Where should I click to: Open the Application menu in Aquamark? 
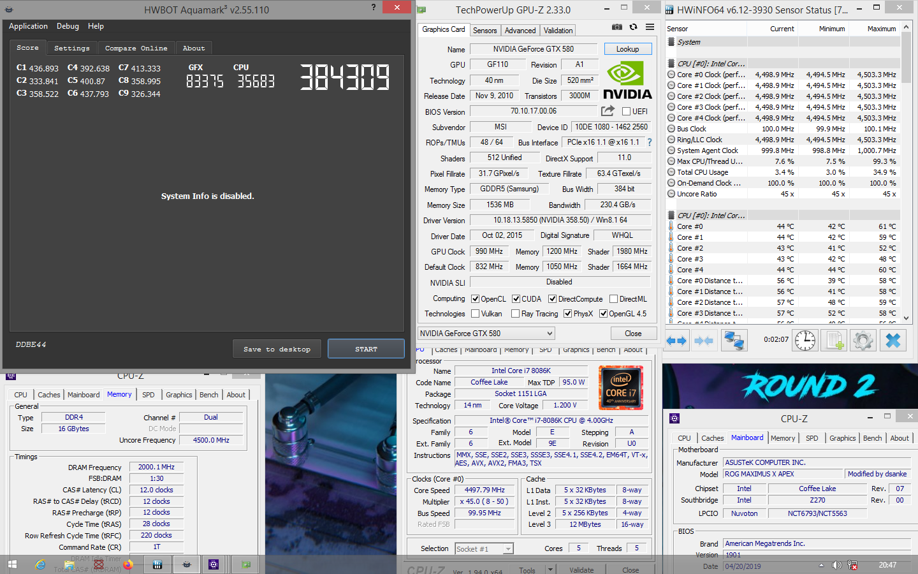[28, 26]
